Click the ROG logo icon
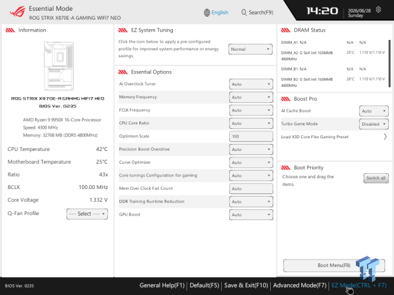Viewport: 394px width, 295px height. [x=17, y=12]
